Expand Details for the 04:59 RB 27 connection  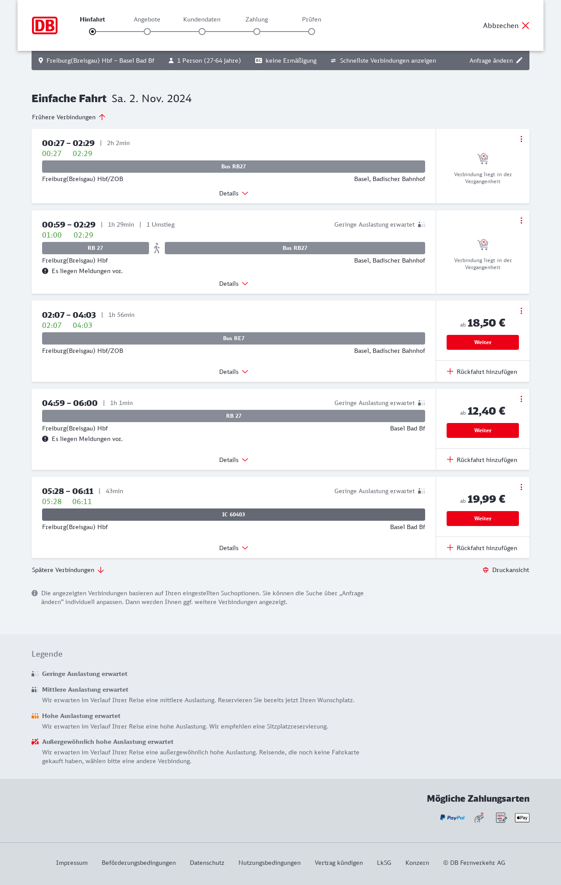point(234,460)
